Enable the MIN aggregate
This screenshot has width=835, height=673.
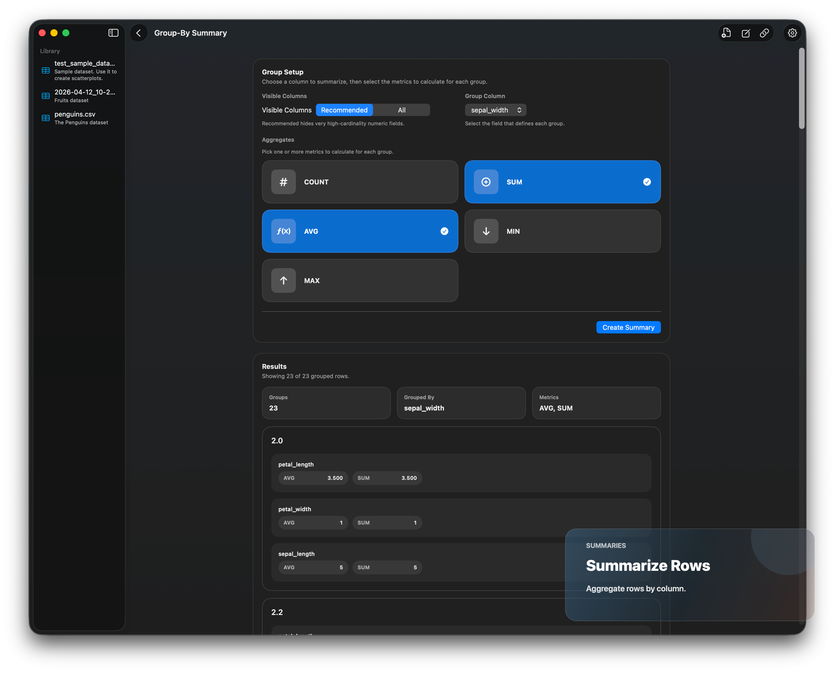tap(562, 231)
